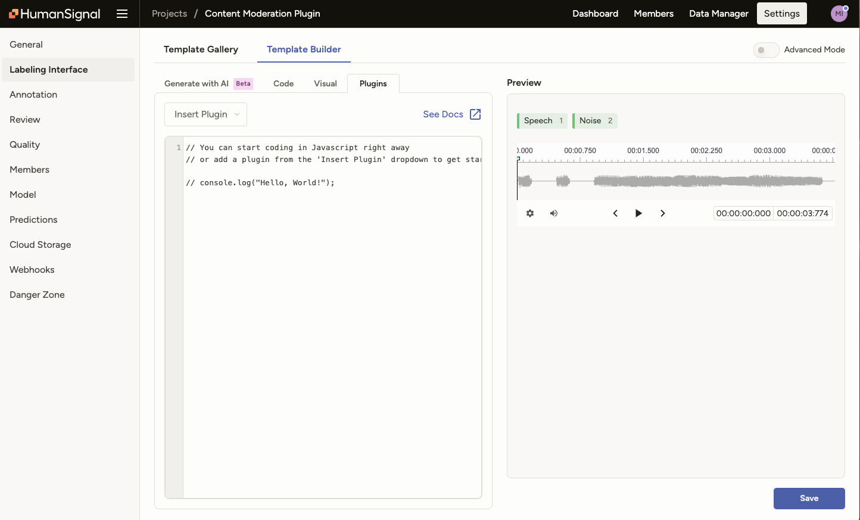
Task: Navigate to Projects breadcrumb
Action: point(169,14)
